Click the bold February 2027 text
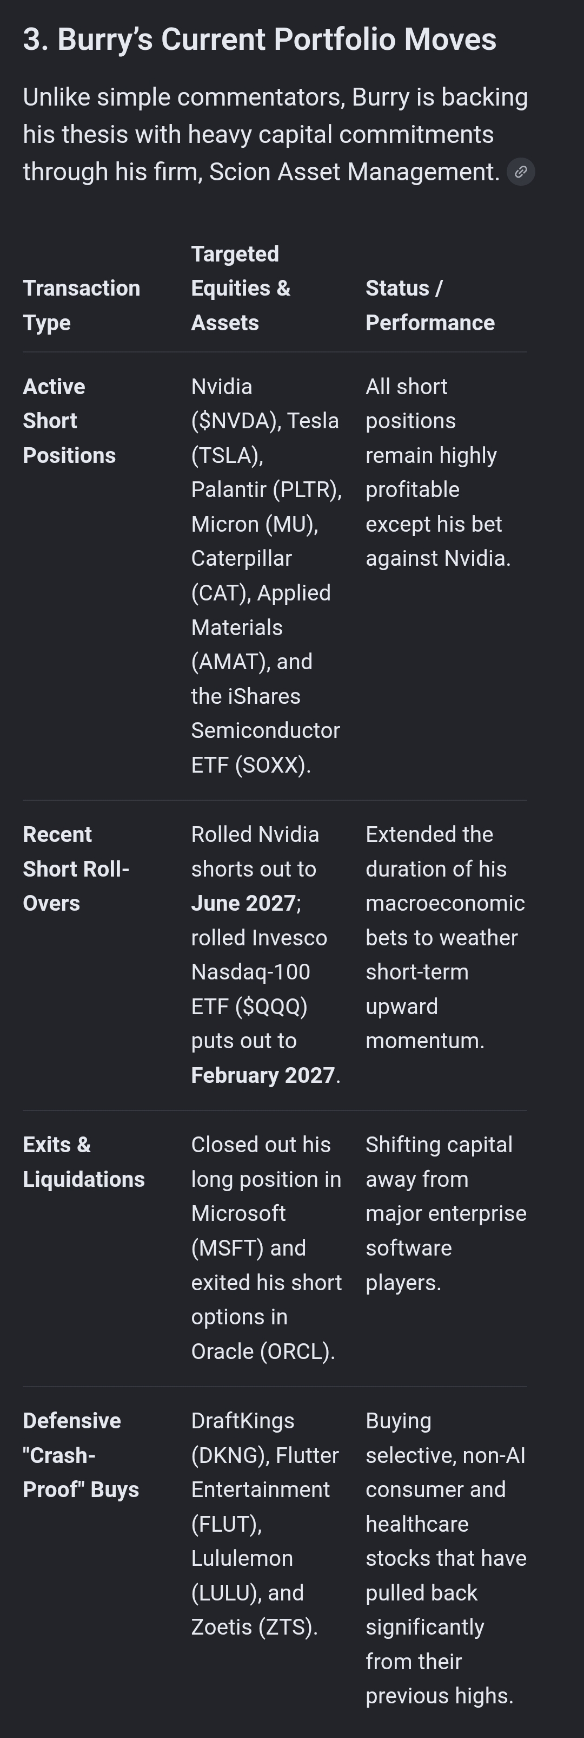The width and height of the screenshot is (584, 1738). (x=263, y=1075)
